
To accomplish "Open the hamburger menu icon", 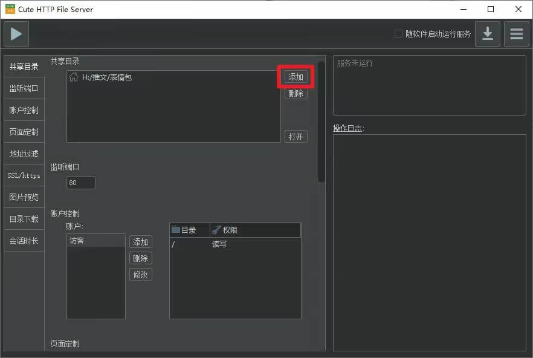I will [x=516, y=33].
